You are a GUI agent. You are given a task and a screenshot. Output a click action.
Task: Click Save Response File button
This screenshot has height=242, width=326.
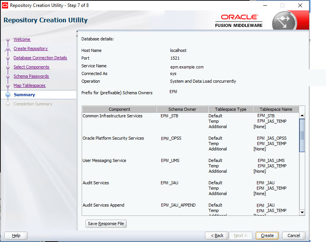click(x=106, y=224)
